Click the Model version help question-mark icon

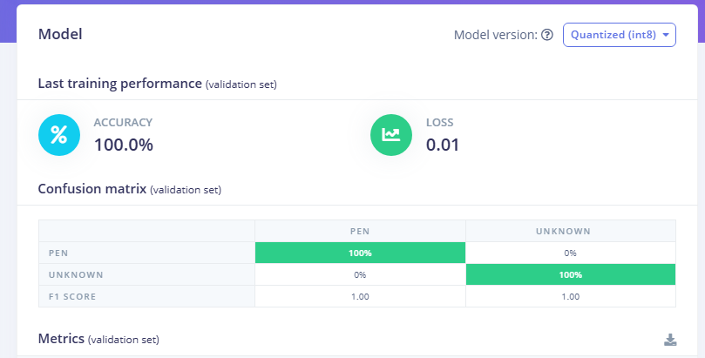pos(547,35)
